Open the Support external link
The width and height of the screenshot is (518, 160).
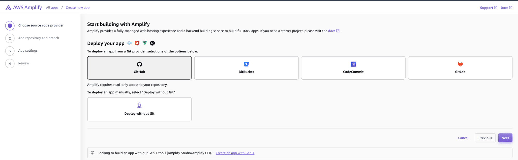488,8
